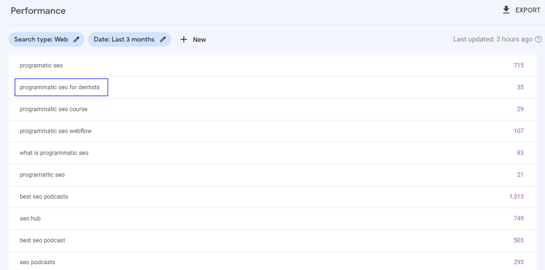Screen dimensions: 545x270
Task: Select seo hub query row
Action: click(268, 219)
